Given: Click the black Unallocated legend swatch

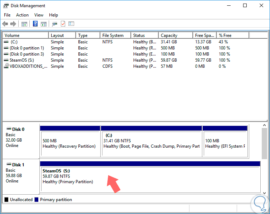Looking at the screenshot, I should point(6,200).
